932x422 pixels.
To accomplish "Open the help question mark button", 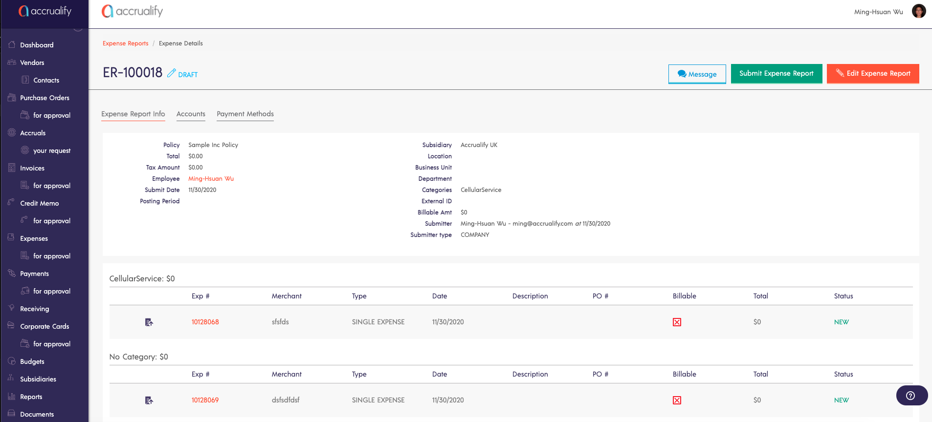I will click(x=911, y=396).
